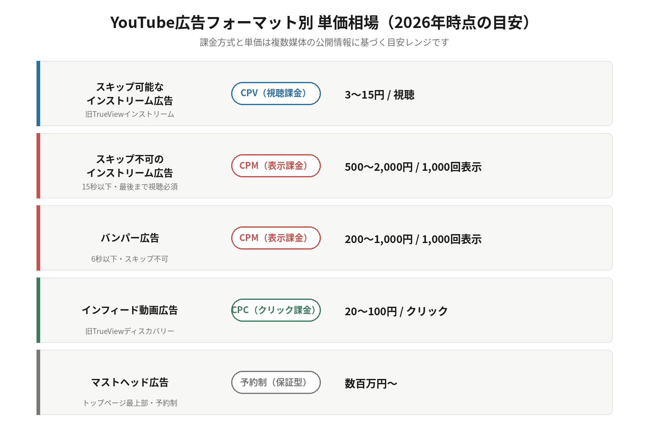Click the subtitle about 目安レンジ
Viewport: 649px width, 426px height.
pos(324,43)
